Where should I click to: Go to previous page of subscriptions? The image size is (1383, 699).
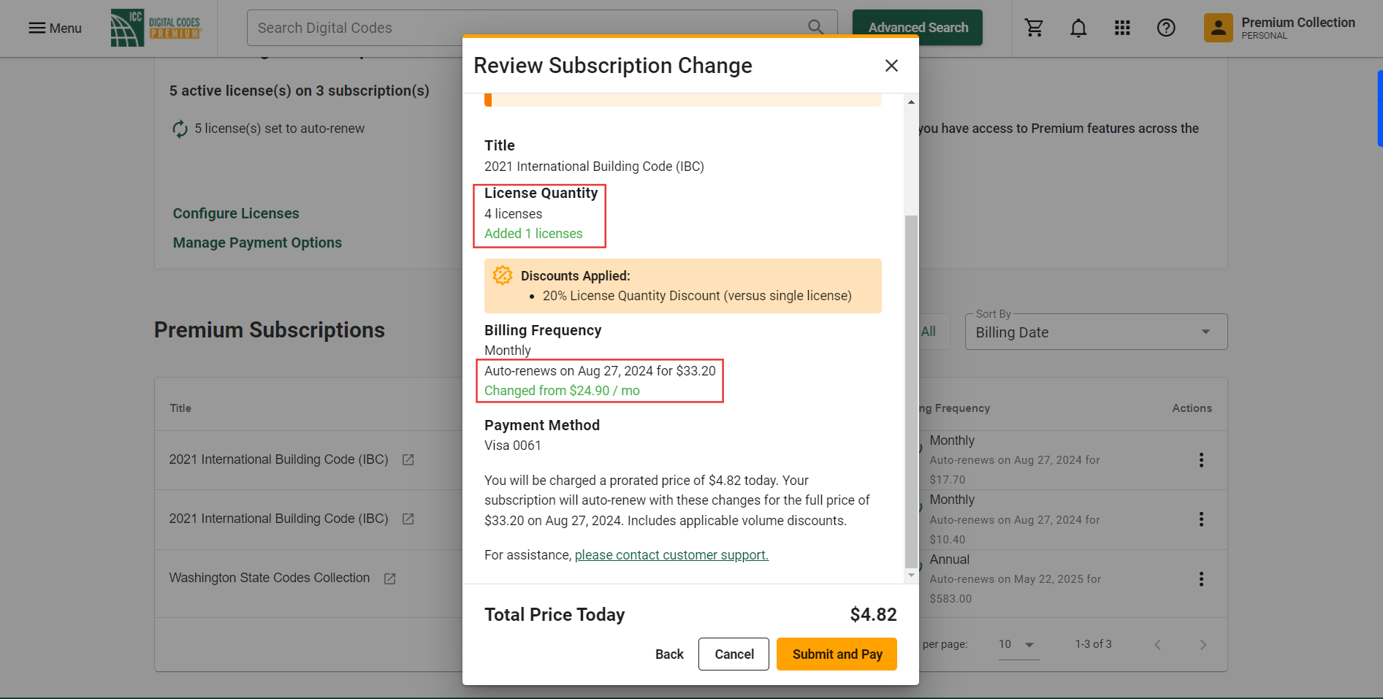(x=1157, y=644)
